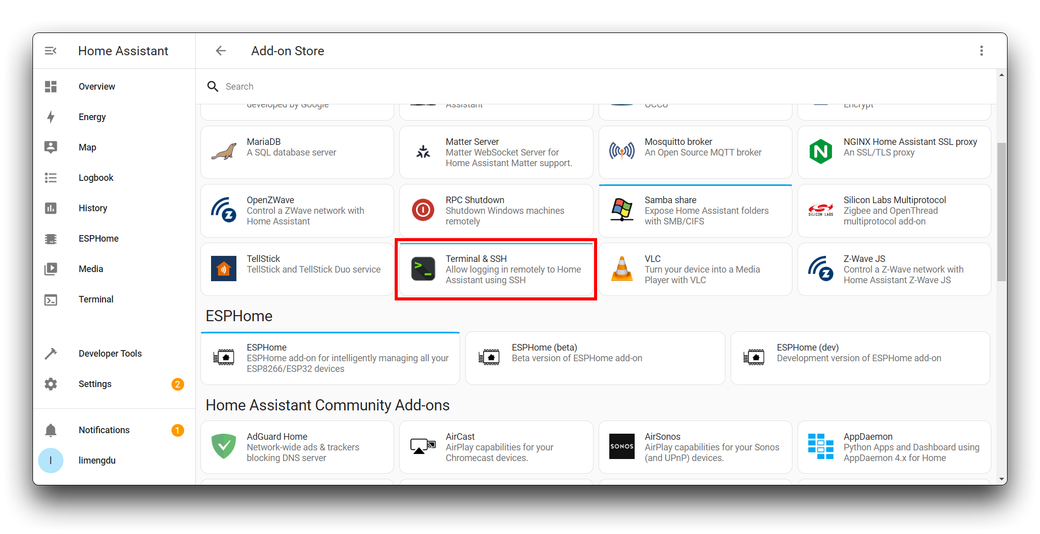Click the RPC Shutdown red power icon
This screenshot has width=1040, height=534.
423,210
